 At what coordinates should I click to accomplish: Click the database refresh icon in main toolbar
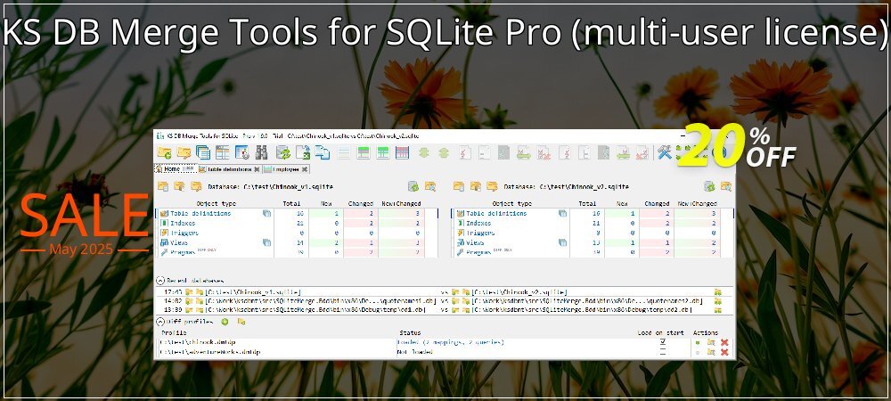[x=283, y=152]
